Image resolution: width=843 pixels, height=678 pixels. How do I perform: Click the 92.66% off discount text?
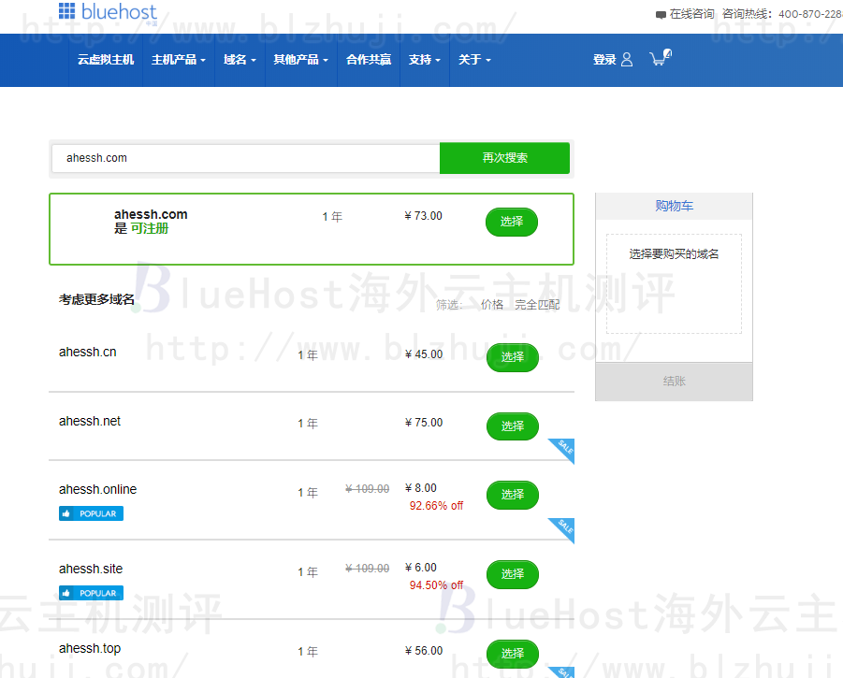pos(436,506)
